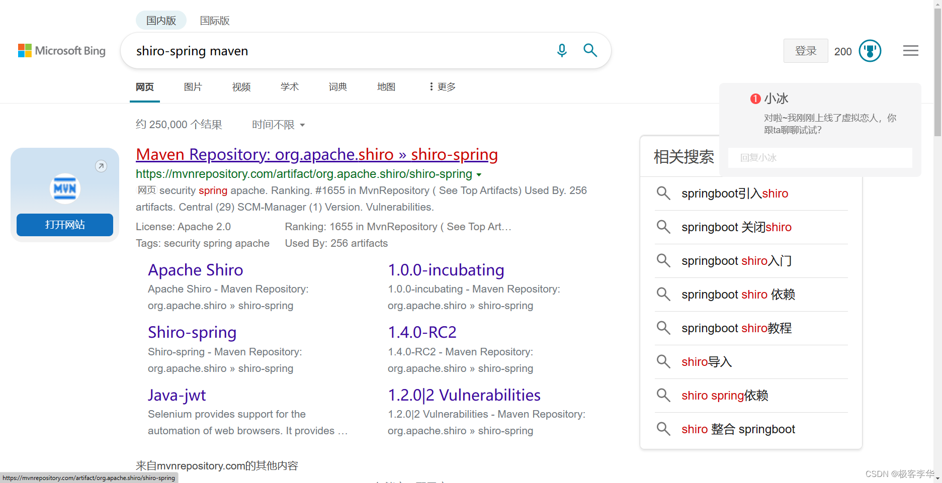Click the 登录 login button
Screen dimensions: 942x483
[x=806, y=51]
